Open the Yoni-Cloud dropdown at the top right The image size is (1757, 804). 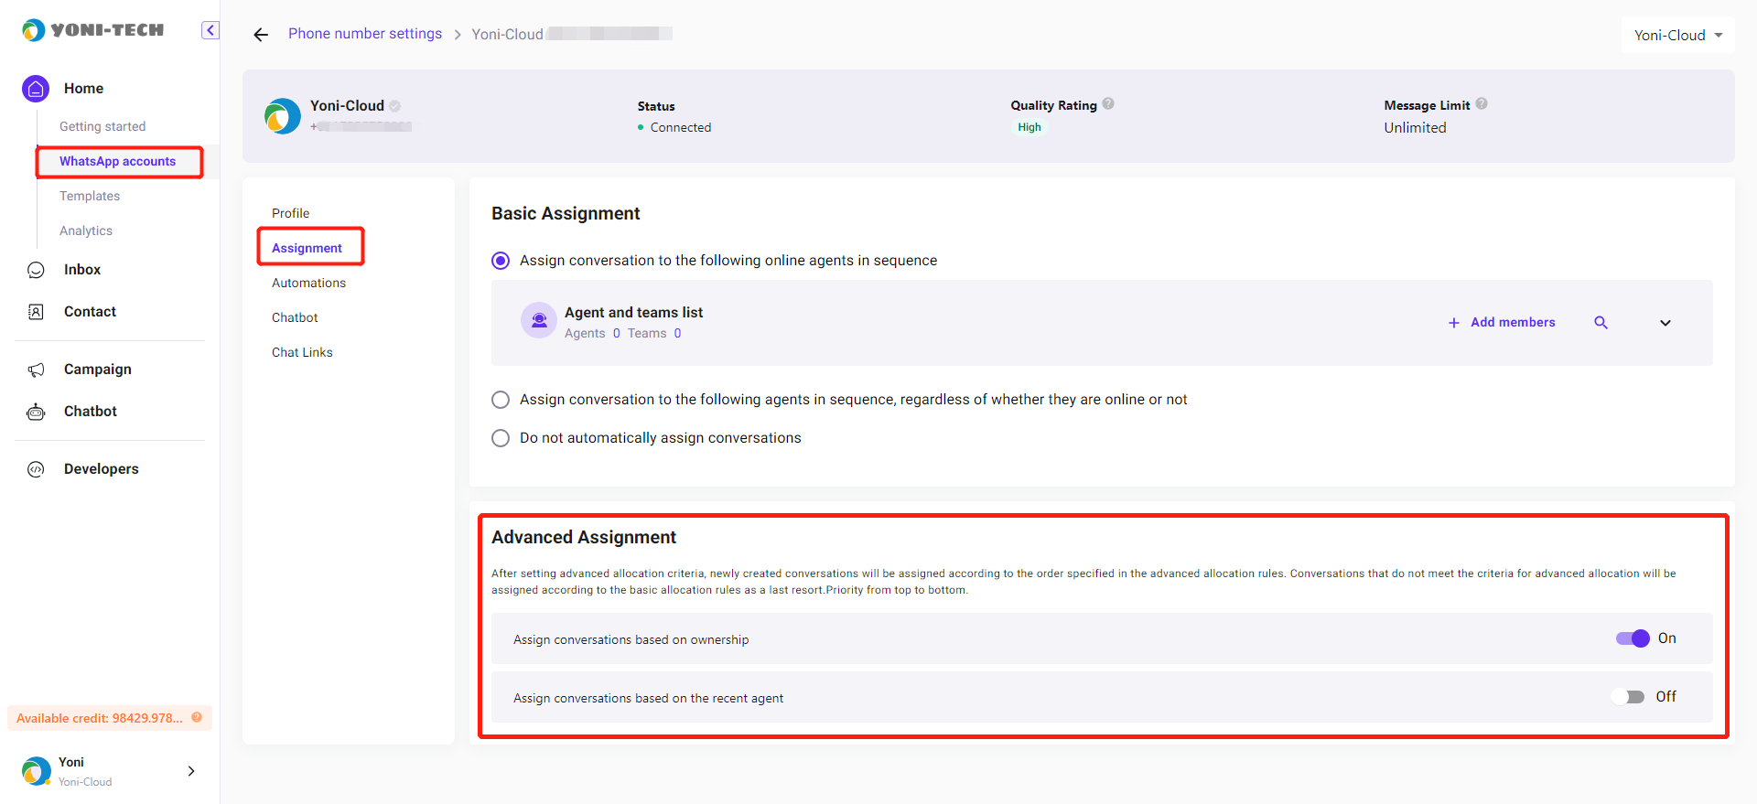(x=1678, y=35)
